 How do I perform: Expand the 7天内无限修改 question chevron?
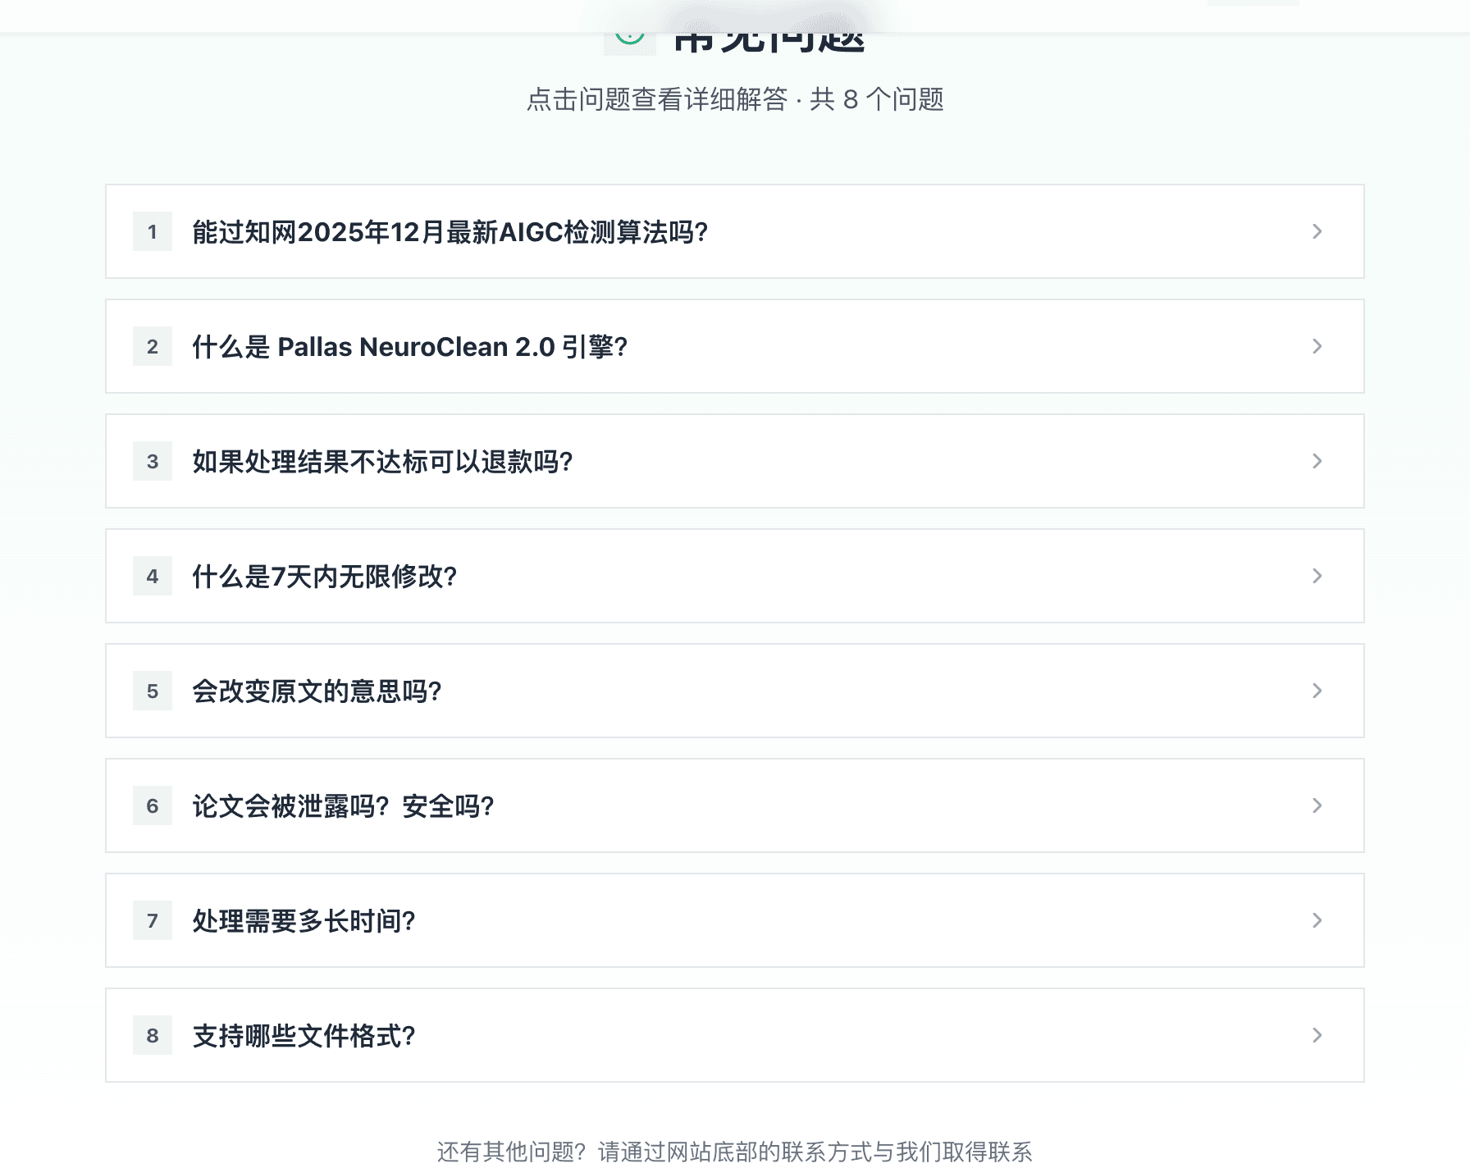pos(1317,577)
